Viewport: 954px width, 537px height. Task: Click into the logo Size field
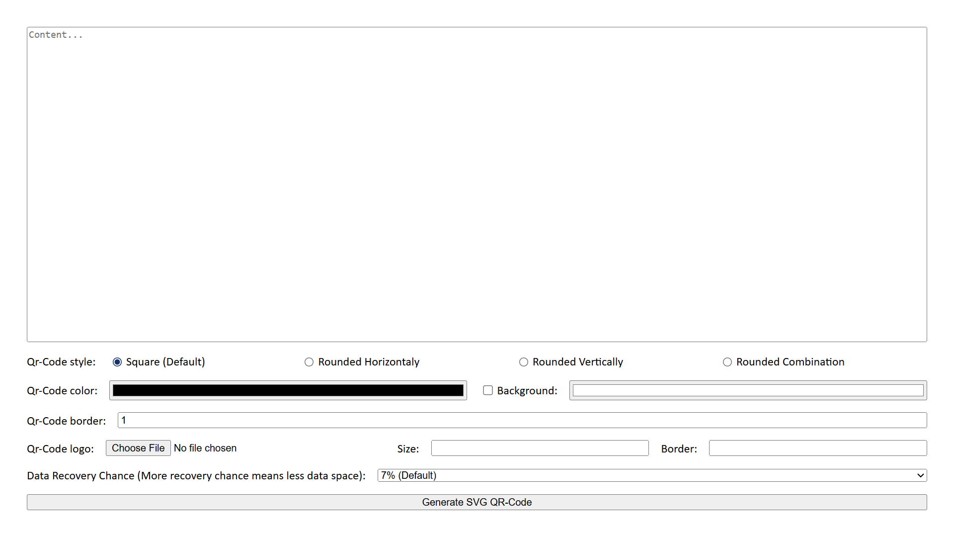click(x=540, y=448)
